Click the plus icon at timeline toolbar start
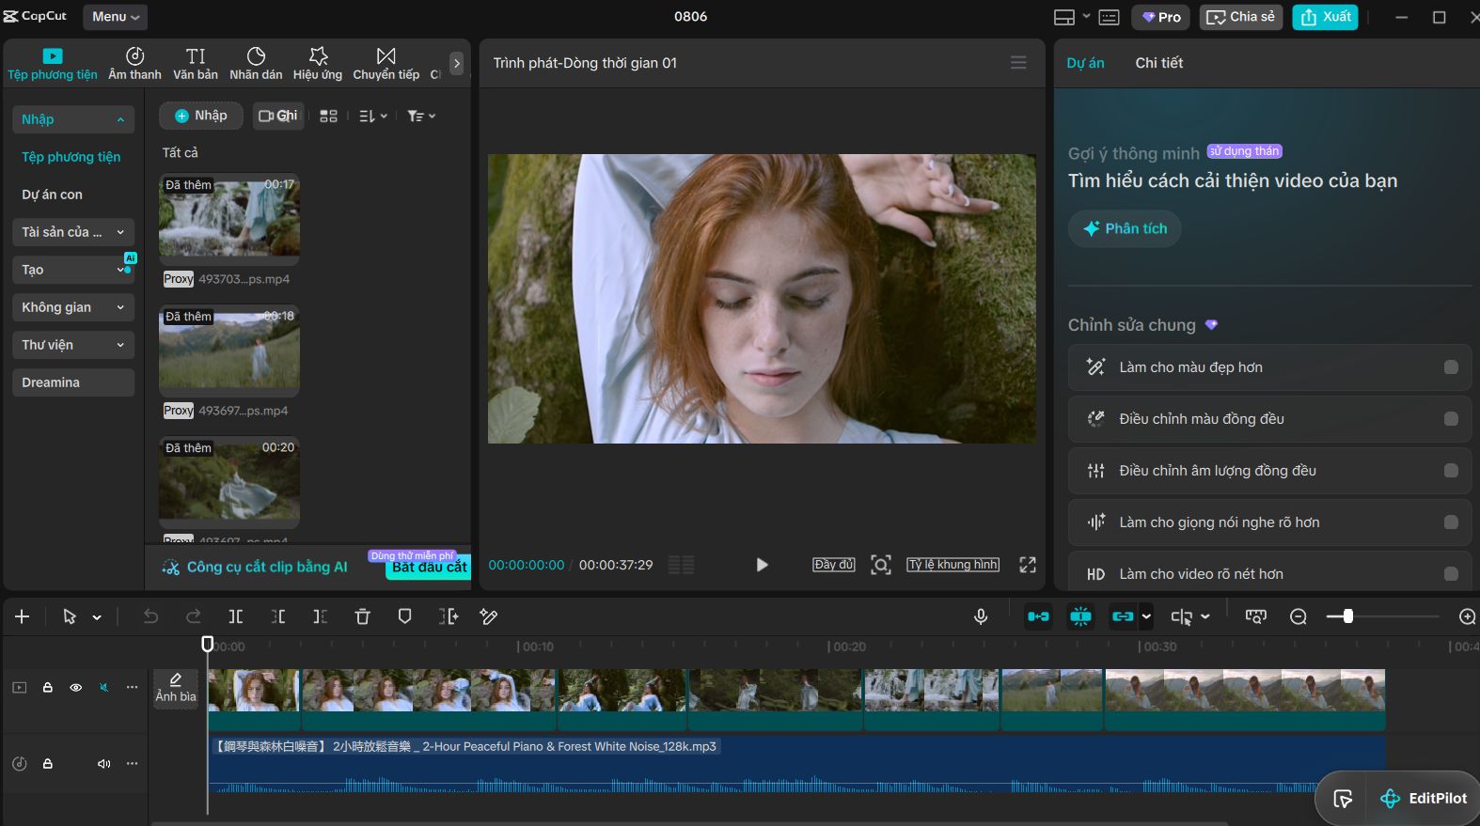 pos(23,616)
